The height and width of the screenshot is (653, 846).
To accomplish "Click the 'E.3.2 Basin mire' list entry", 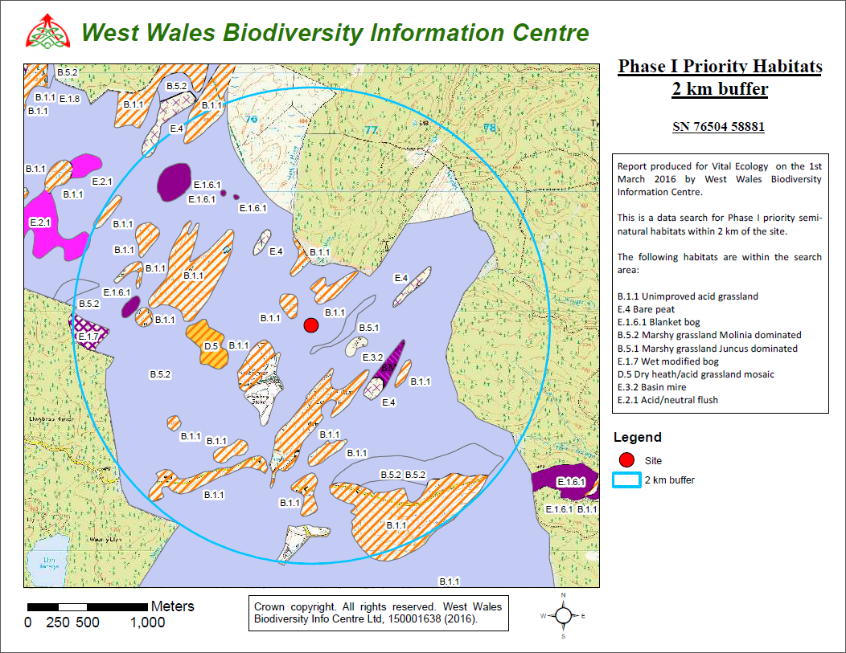I will tap(651, 387).
